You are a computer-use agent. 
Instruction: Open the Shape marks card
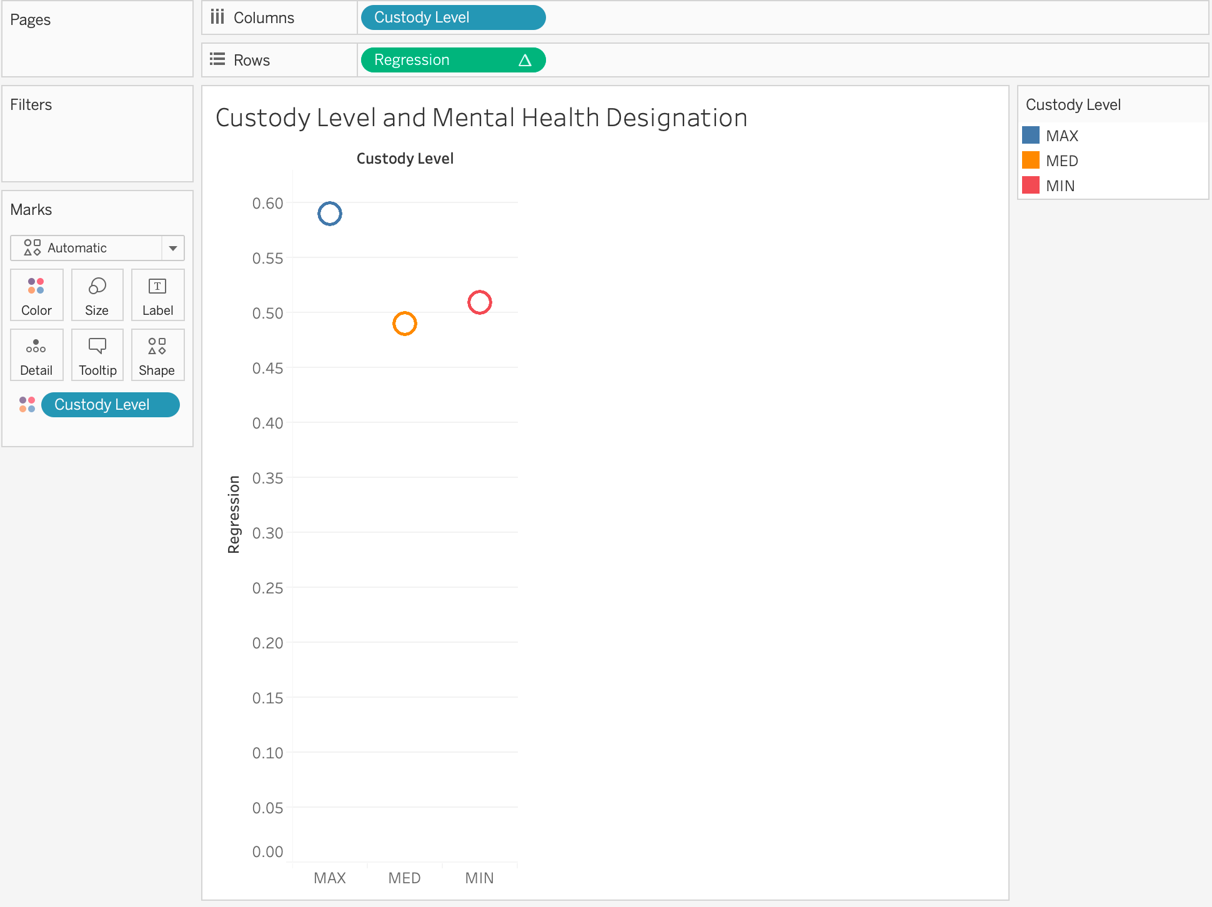(157, 354)
